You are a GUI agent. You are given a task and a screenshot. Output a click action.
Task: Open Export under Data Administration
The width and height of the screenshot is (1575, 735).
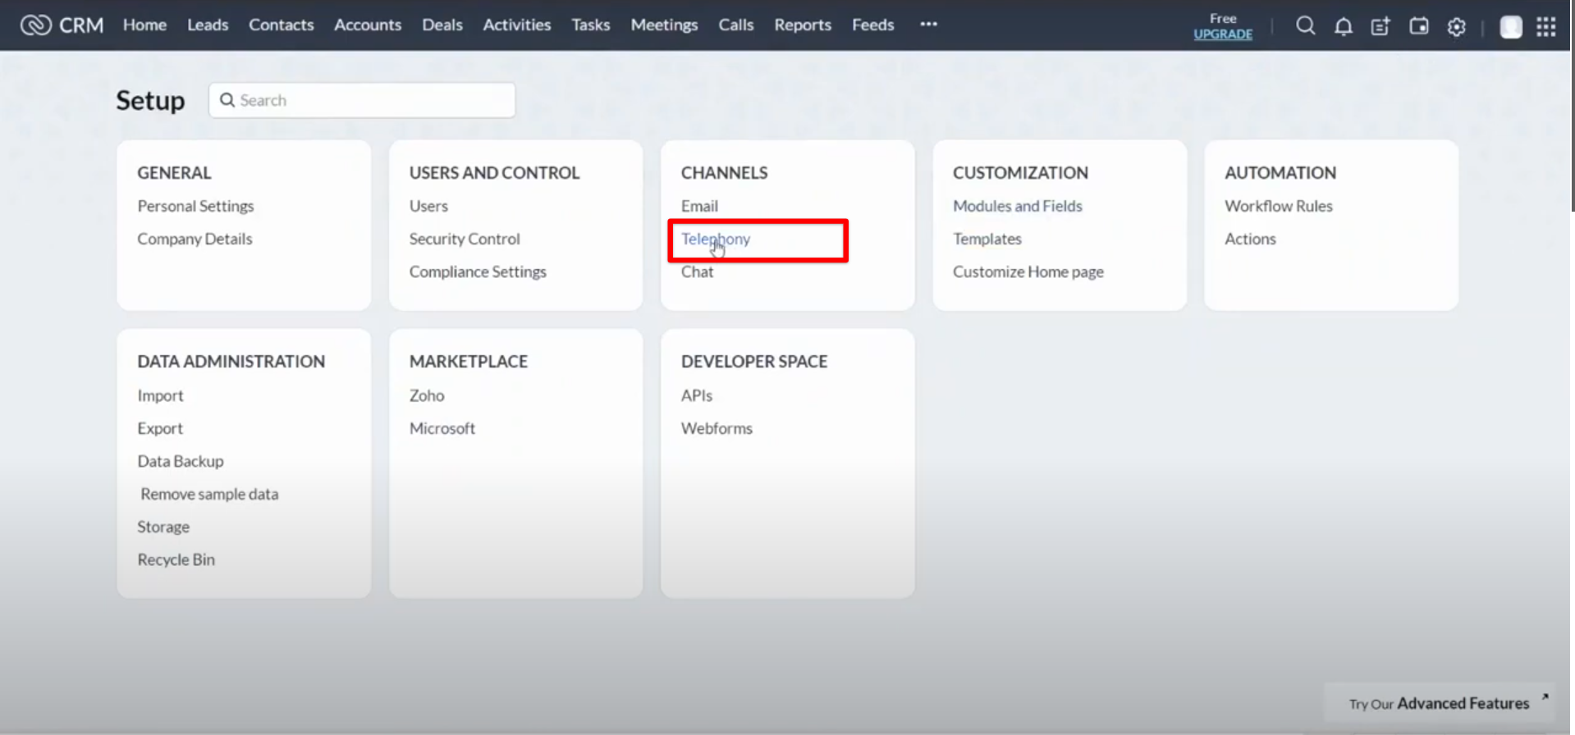tap(160, 428)
